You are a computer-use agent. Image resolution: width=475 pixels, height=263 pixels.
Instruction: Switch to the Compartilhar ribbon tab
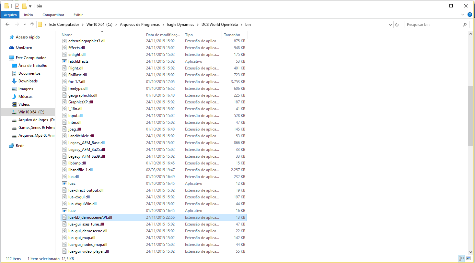coord(53,15)
